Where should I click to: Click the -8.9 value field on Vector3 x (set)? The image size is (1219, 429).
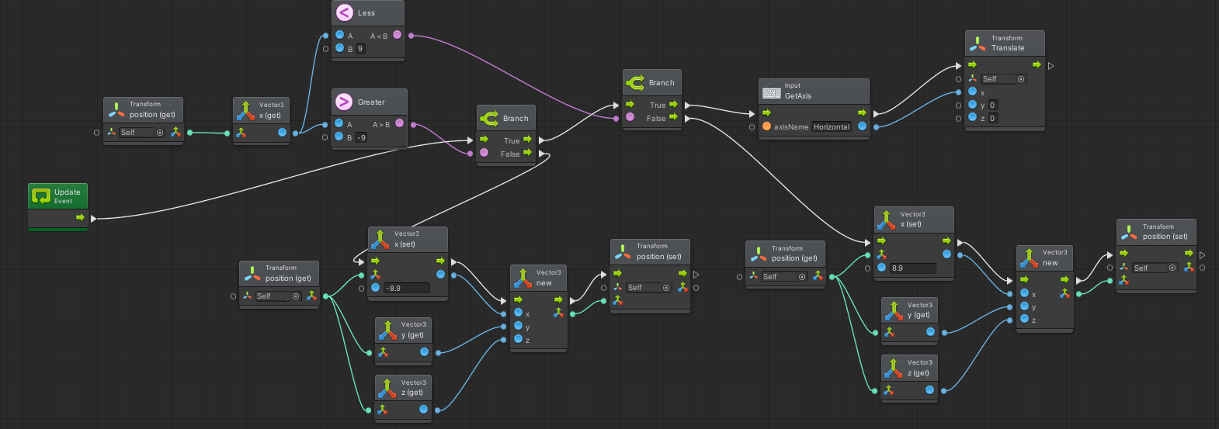click(x=406, y=288)
